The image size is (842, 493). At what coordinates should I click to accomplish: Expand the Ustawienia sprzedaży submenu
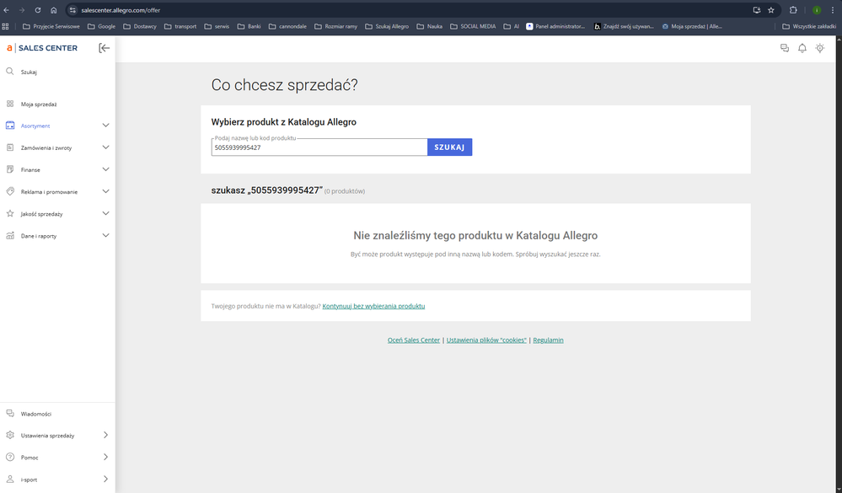tap(105, 435)
